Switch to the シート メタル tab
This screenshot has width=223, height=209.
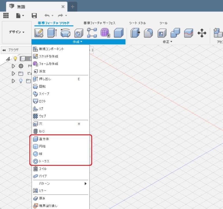[x=138, y=23]
